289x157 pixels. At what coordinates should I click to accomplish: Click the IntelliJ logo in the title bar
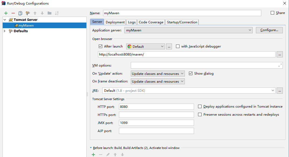tap(3, 3)
